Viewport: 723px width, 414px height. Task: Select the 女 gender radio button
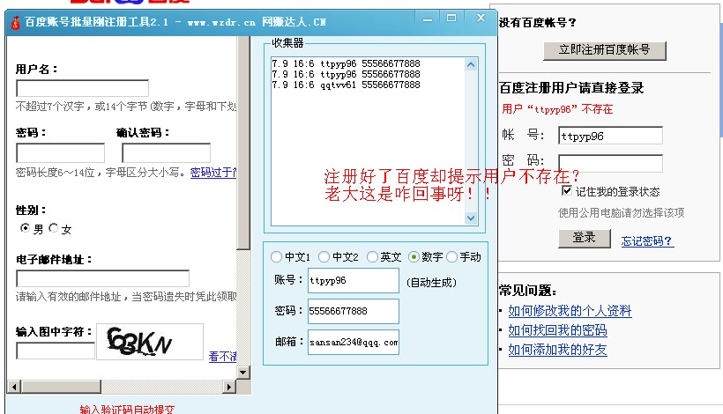click(54, 227)
